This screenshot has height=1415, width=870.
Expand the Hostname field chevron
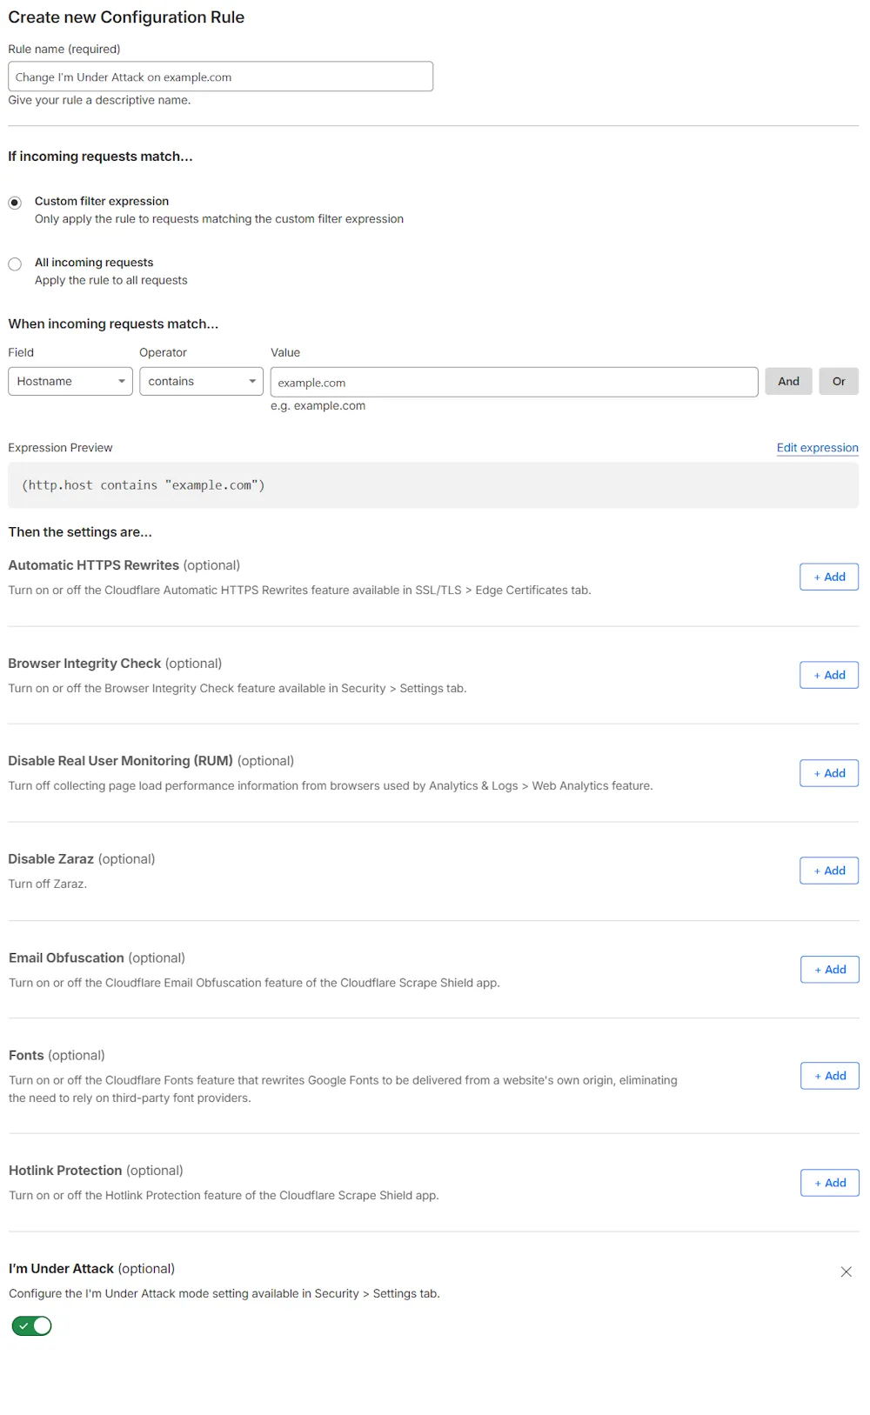point(123,381)
